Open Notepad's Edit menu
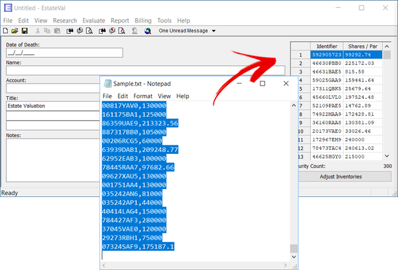Viewport: 398px width, 270px height. pos(123,96)
